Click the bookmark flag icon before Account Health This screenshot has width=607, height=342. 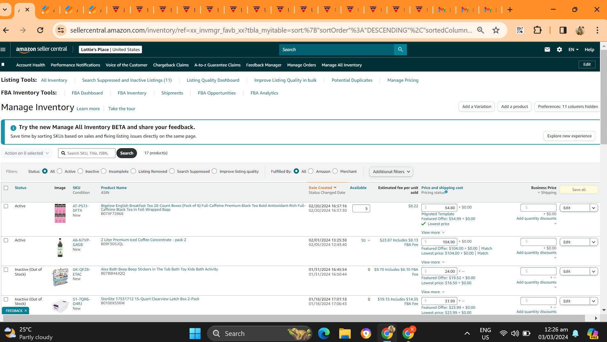click(x=3, y=65)
